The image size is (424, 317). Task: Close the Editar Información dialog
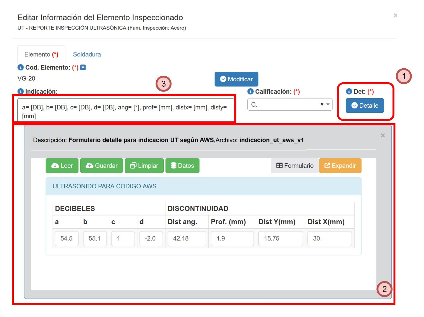click(395, 16)
